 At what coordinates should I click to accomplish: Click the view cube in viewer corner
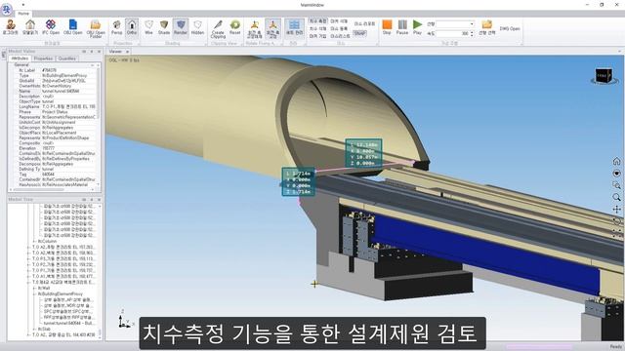pyautogui.click(x=604, y=76)
